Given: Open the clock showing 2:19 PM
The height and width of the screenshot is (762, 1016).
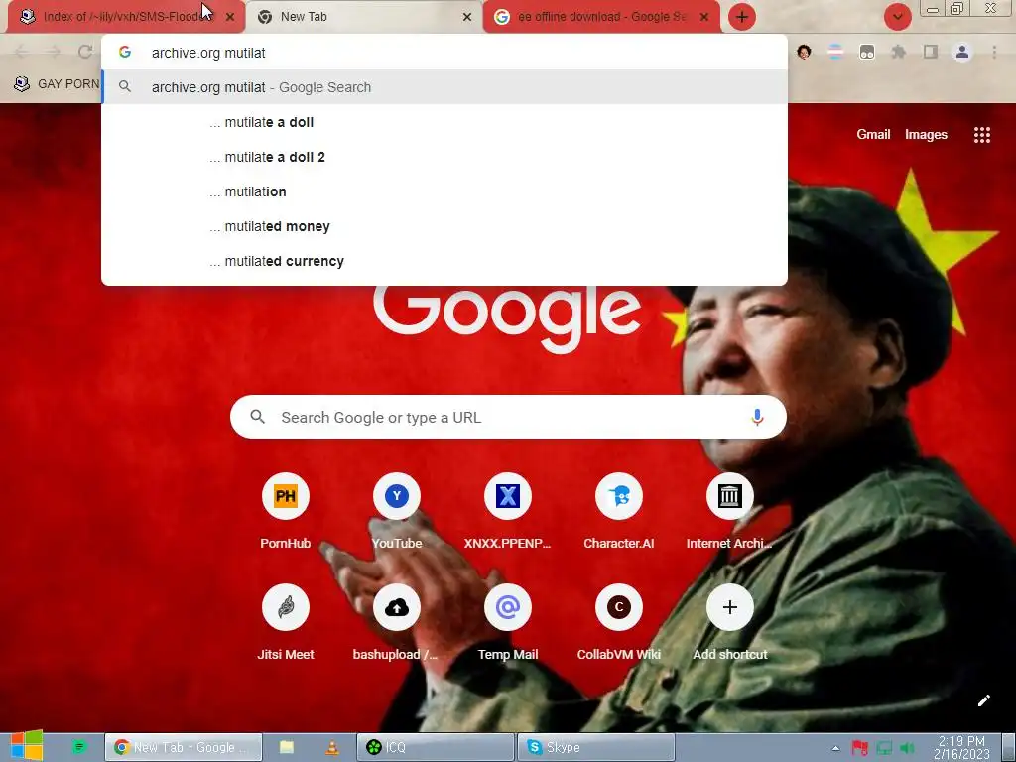Looking at the screenshot, I should pos(961,747).
